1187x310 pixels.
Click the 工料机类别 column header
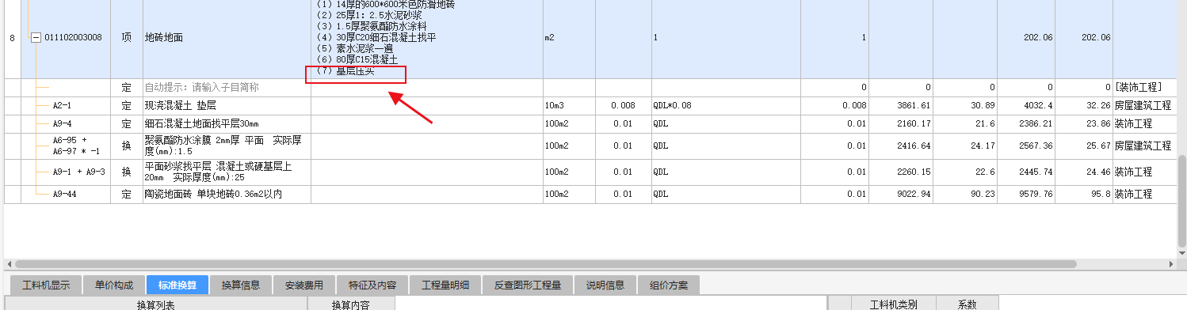pos(894,304)
